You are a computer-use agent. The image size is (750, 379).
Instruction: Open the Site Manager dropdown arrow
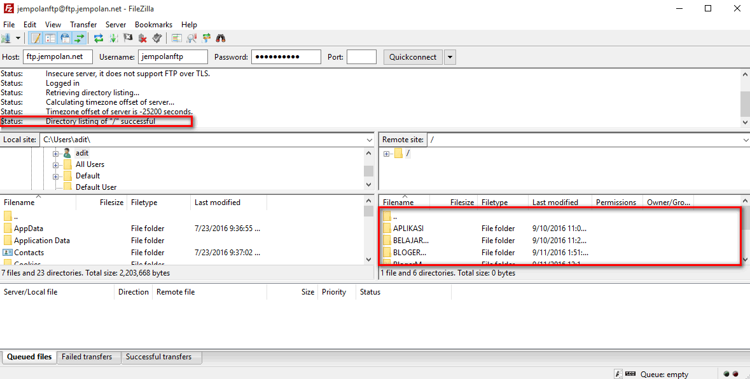[18, 38]
